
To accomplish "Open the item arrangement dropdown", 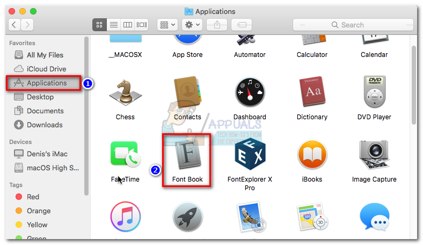I will point(167,25).
